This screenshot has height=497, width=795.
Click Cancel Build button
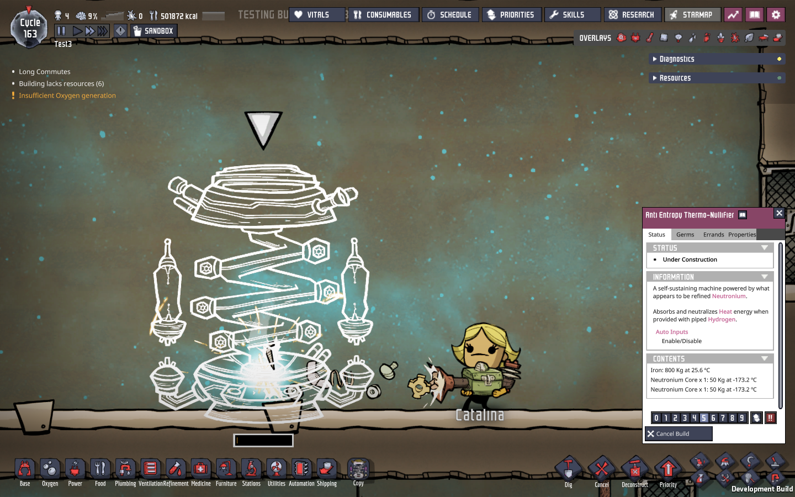tap(679, 433)
